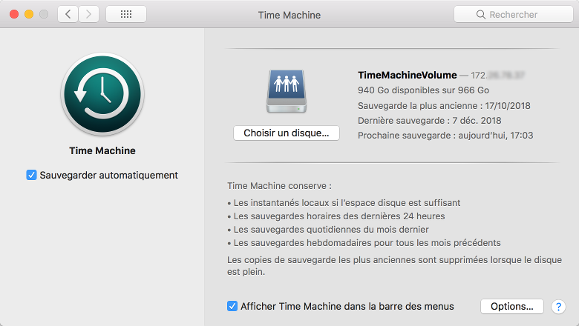Click the 940 Go disponibles storage text
The height and width of the screenshot is (326, 579).
click(x=413, y=90)
